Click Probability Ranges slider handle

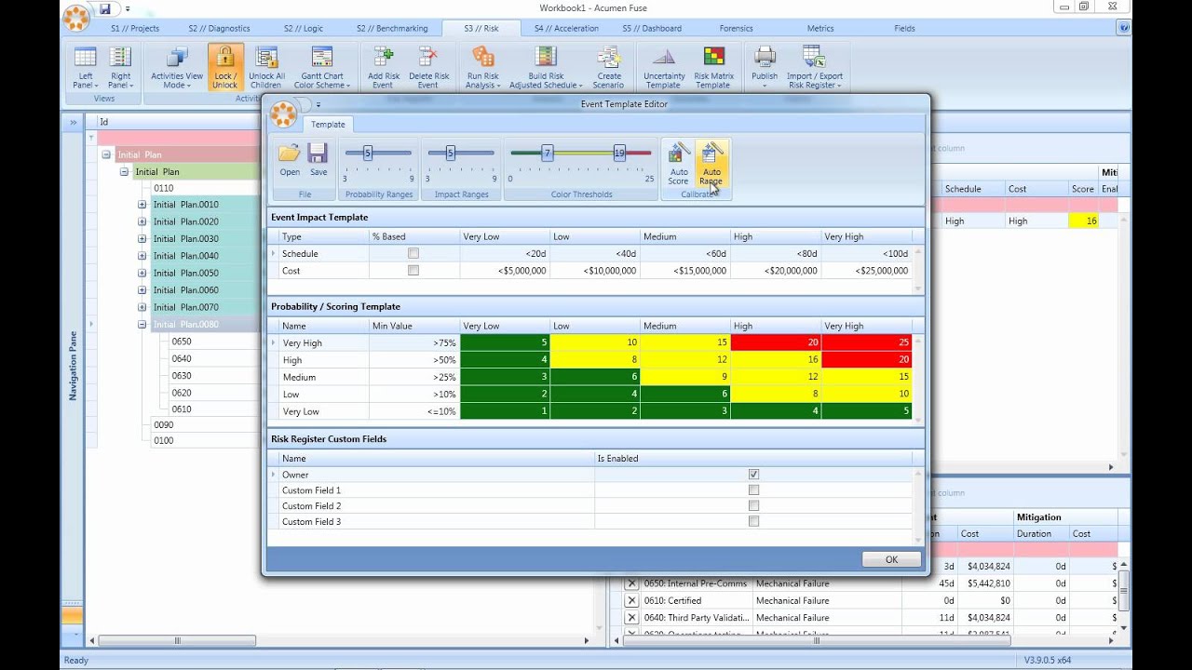point(368,153)
